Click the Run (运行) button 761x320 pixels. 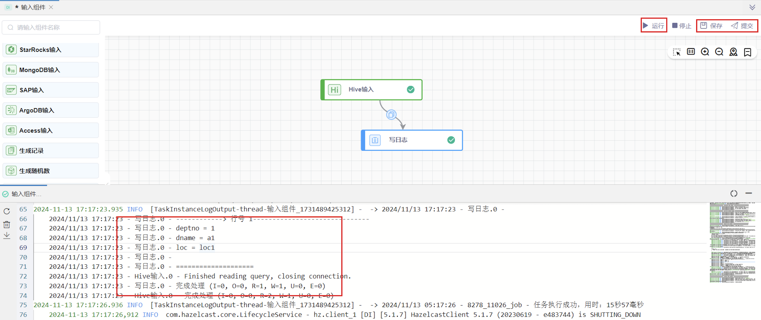pyautogui.click(x=653, y=26)
